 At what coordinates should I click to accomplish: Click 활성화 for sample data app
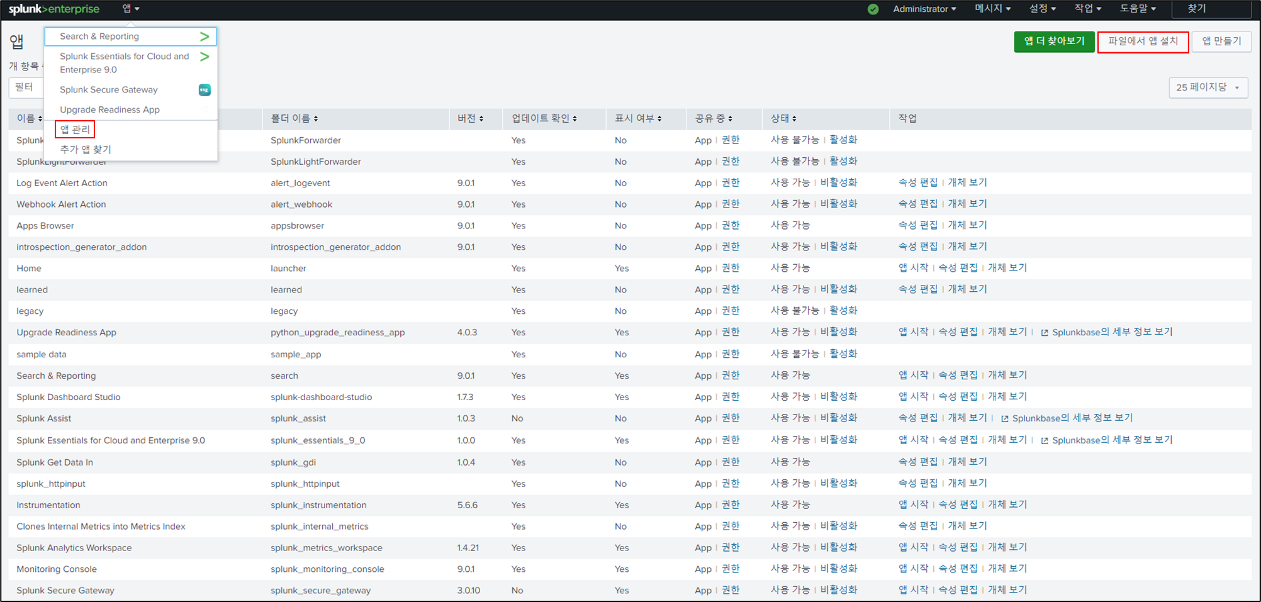(x=843, y=355)
